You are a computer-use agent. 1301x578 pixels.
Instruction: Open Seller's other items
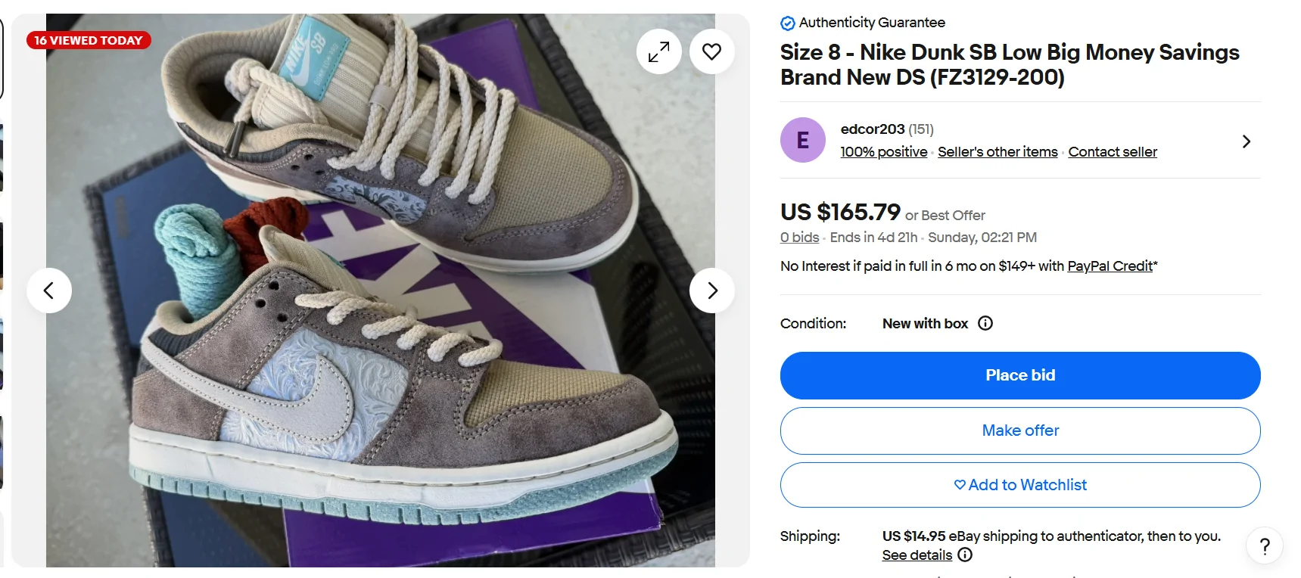[x=997, y=151]
